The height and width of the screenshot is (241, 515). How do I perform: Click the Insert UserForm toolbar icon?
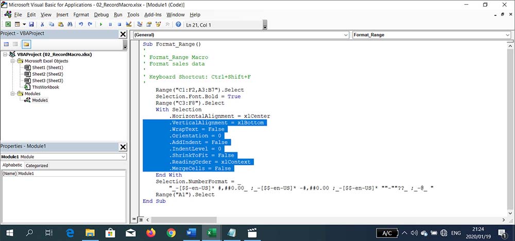(x=17, y=24)
